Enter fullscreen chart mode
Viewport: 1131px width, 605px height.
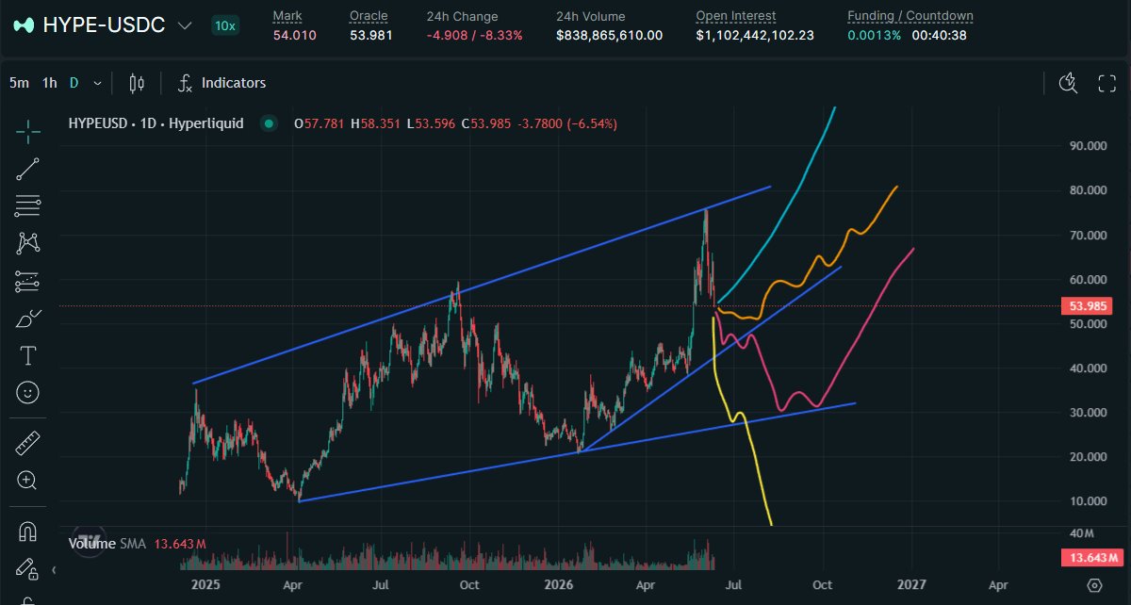[1107, 83]
